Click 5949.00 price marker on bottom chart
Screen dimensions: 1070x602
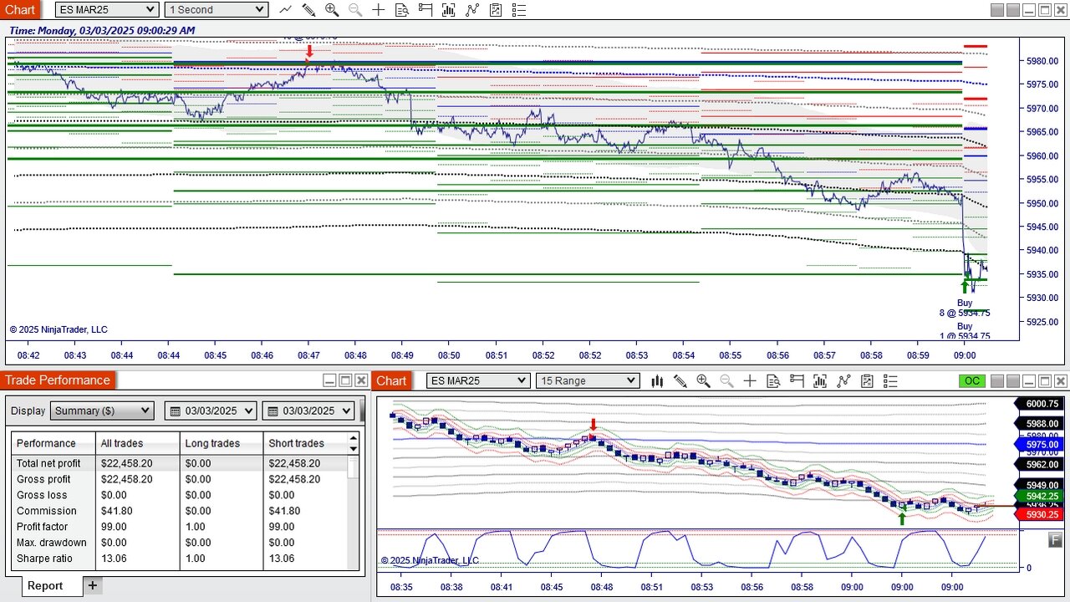tap(1037, 485)
